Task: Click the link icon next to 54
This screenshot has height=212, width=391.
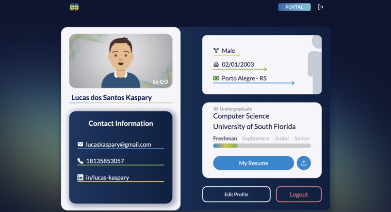Action: coord(164,82)
